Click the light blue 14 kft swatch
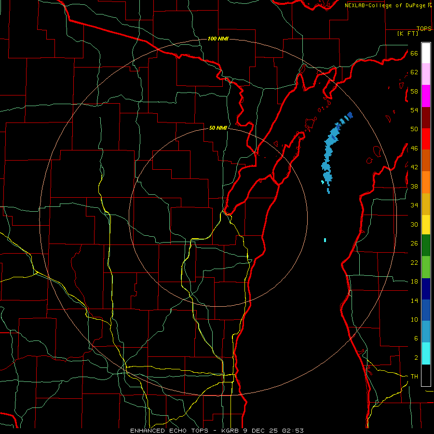The image size is (434, 434). point(426,332)
